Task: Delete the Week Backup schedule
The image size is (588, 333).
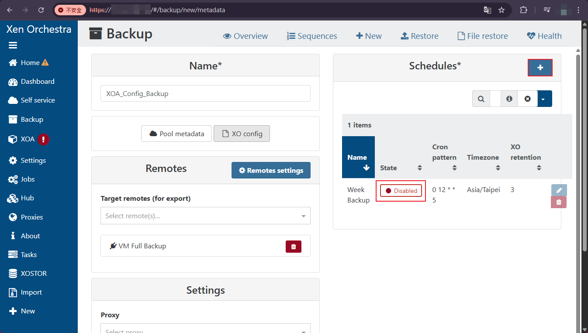Action: tap(559, 202)
